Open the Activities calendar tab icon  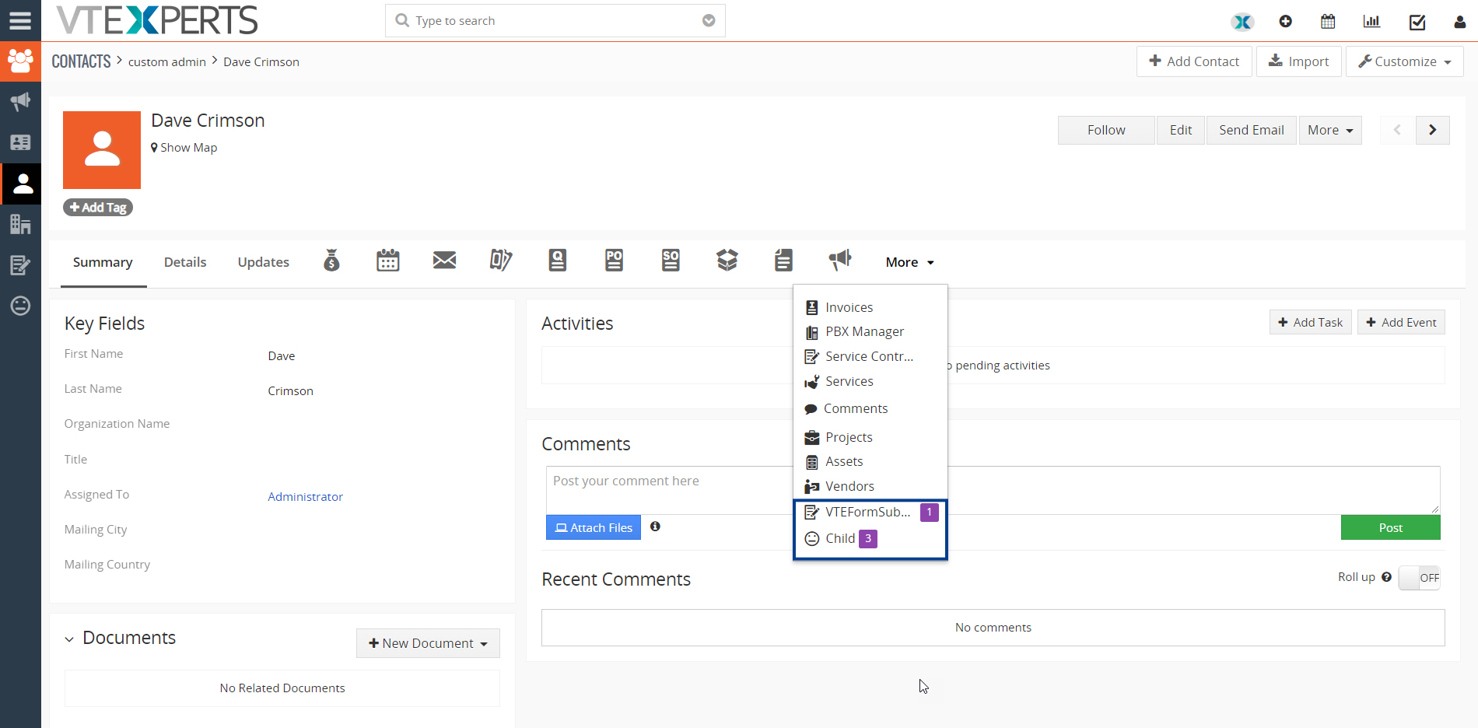coord(387,261)
